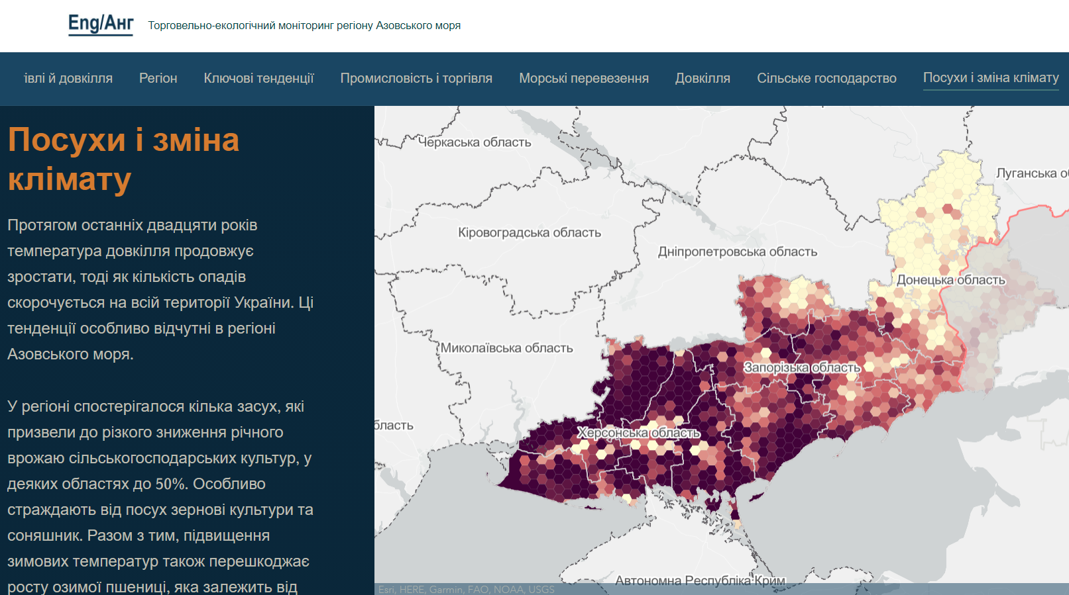Image resolution: width=1069 pixels, height=595 pixels.
Task: Go to the Ключові тенденції section
Action: [x=258, y=78]
